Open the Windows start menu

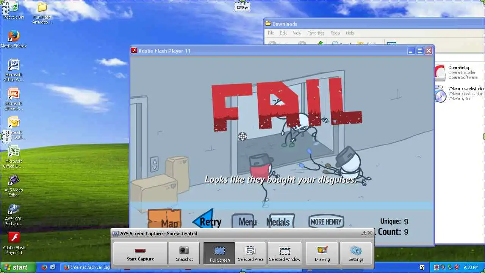coord(18,267)
